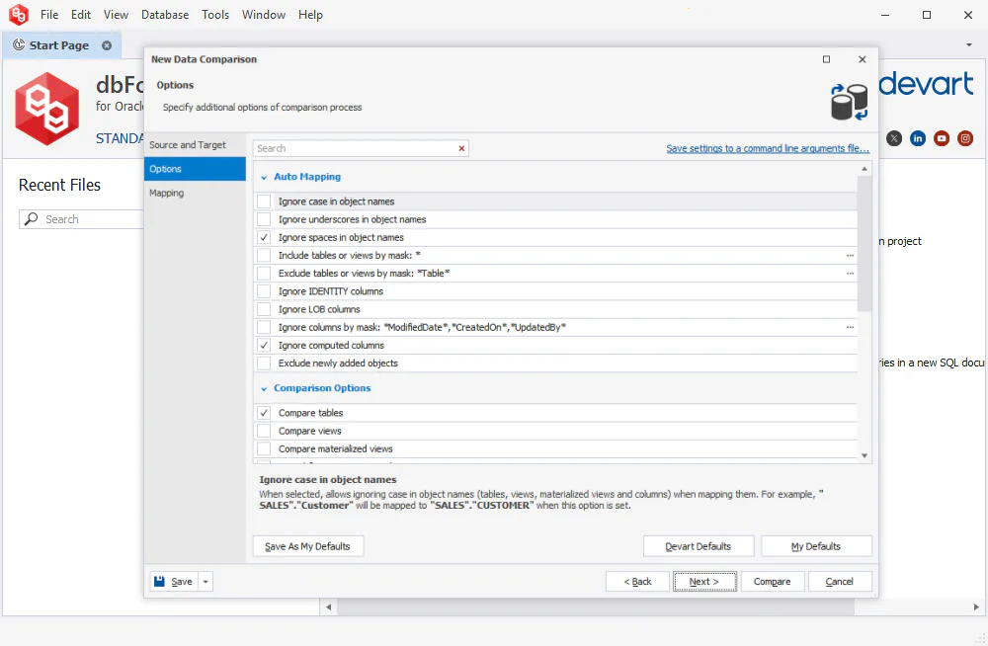Open ellipsis editor for Include tables mask
This screenshot has height=646, width=988.
click(x=850, y=255)
